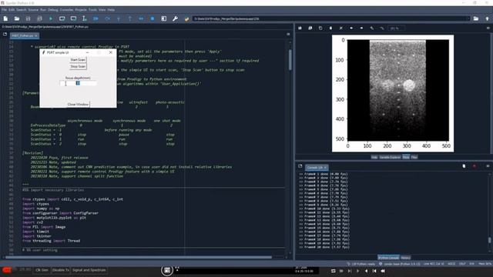Click Close Window in PSRT simple UI
This screenshot has width=493, height=277.
78,105
